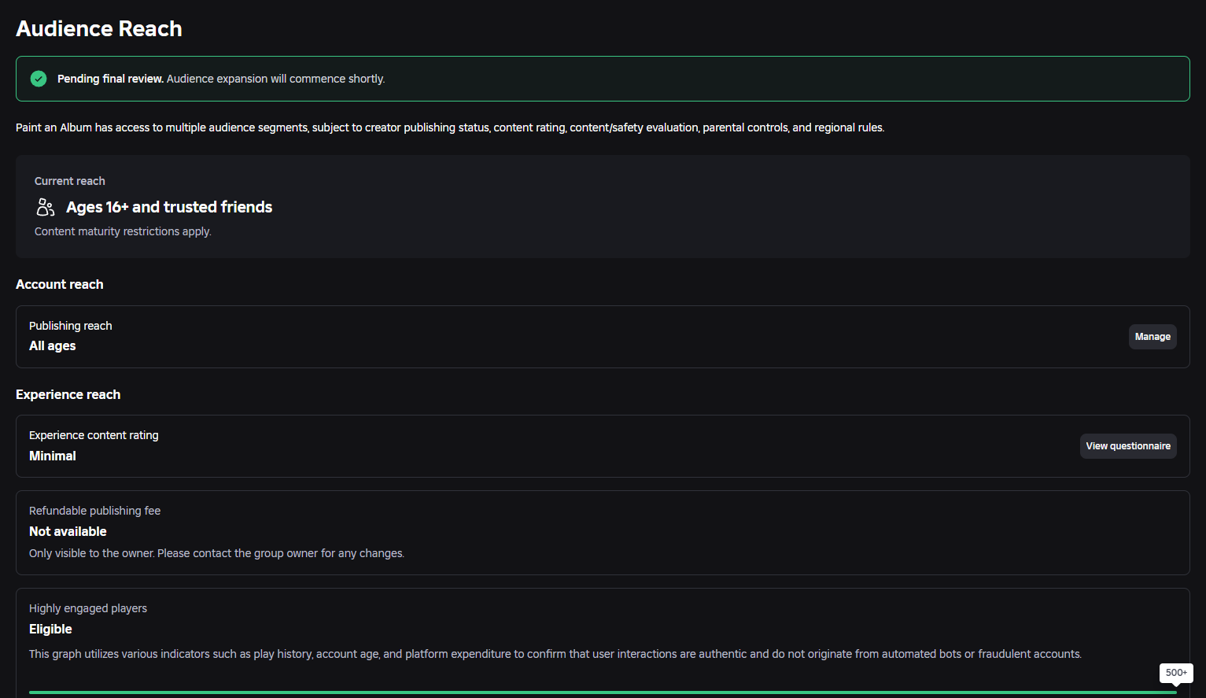Click the Current reach label

(x=70, y=181)
